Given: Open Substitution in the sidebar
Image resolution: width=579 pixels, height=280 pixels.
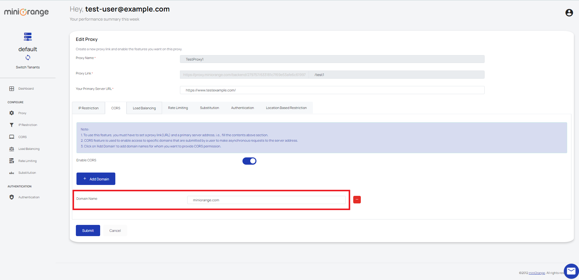Looking at the screenshot, I should 27,173.
